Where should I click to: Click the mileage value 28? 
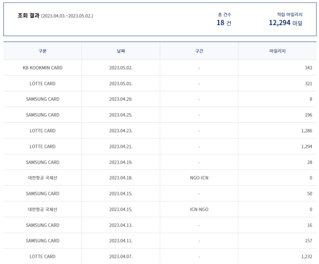click(x=310, y=162)
